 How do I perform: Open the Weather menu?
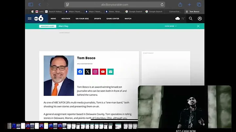pos(66,19)
